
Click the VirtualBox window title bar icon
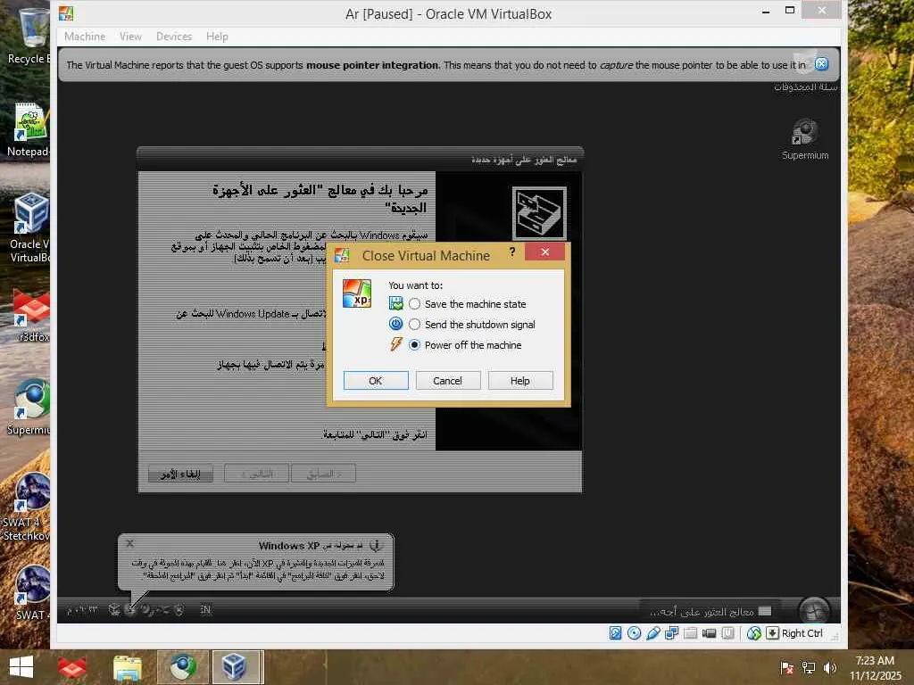coord(66,13)
